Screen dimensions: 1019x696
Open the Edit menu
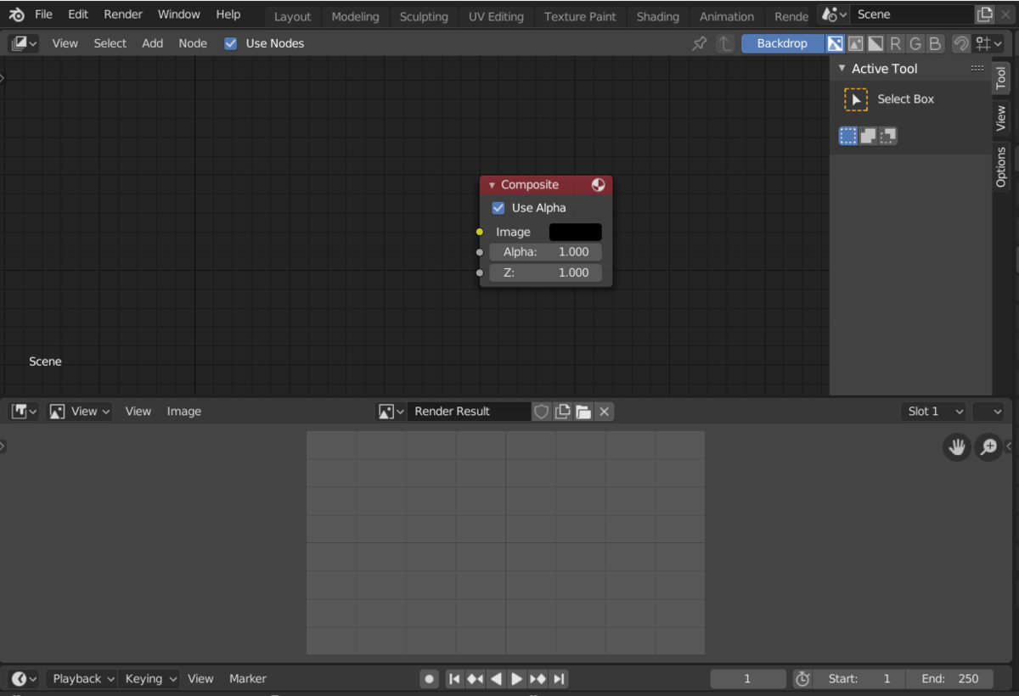click(78, 14)
